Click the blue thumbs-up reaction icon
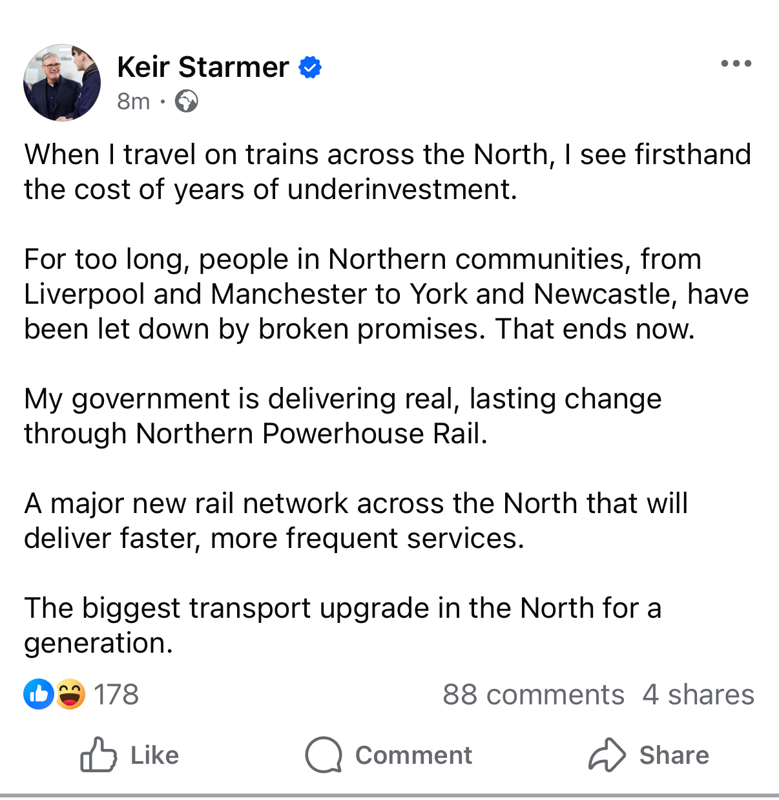Screen dimensions: 779x800 39,695
